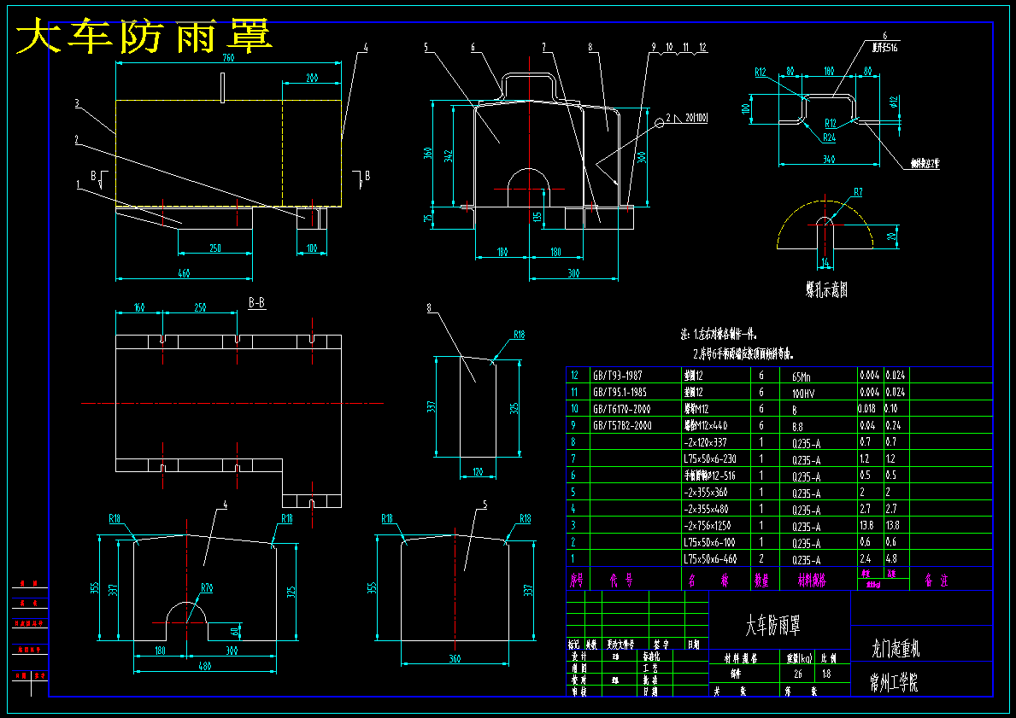The height and width of the screenshot is (718, 1016).
Task: Select table cell GB/T6170-2000
Action: 621,409
